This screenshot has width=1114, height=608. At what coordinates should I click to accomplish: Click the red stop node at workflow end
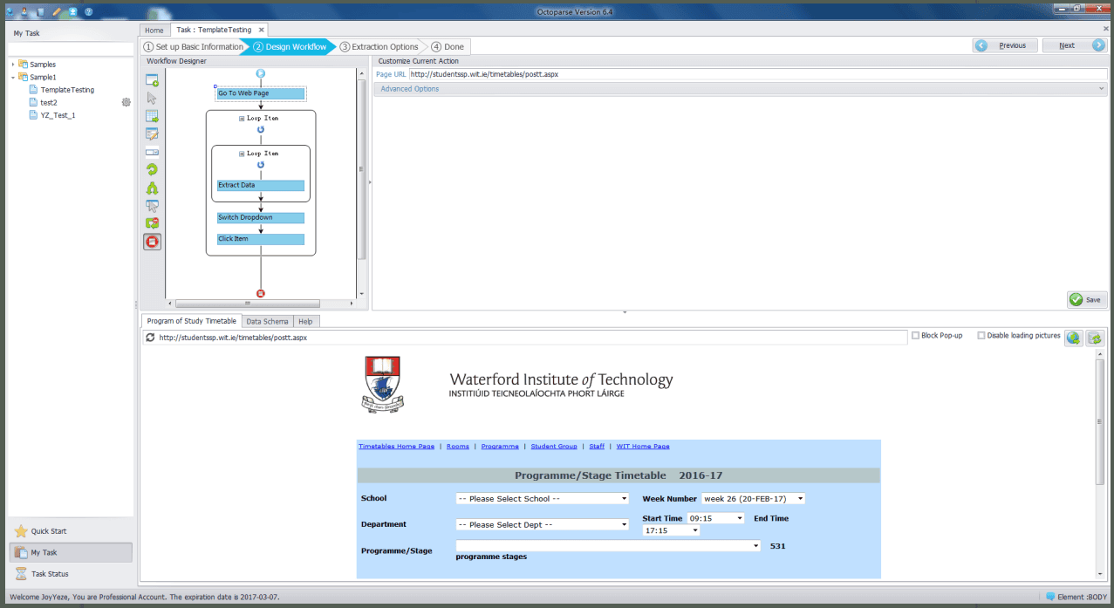pos(261,293)
